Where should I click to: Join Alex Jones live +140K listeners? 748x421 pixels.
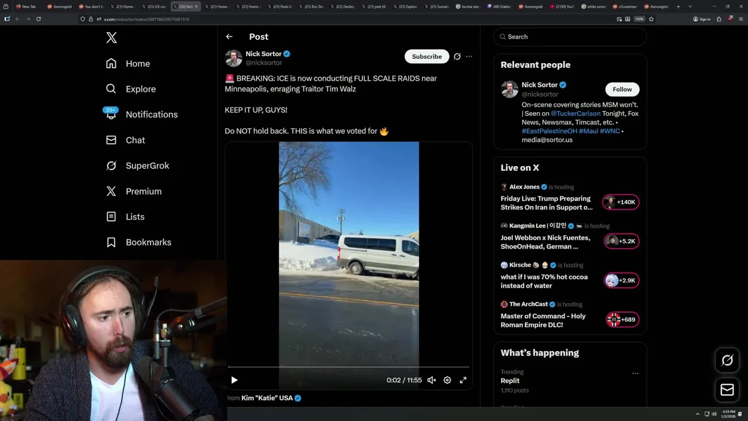click(621, 202)
